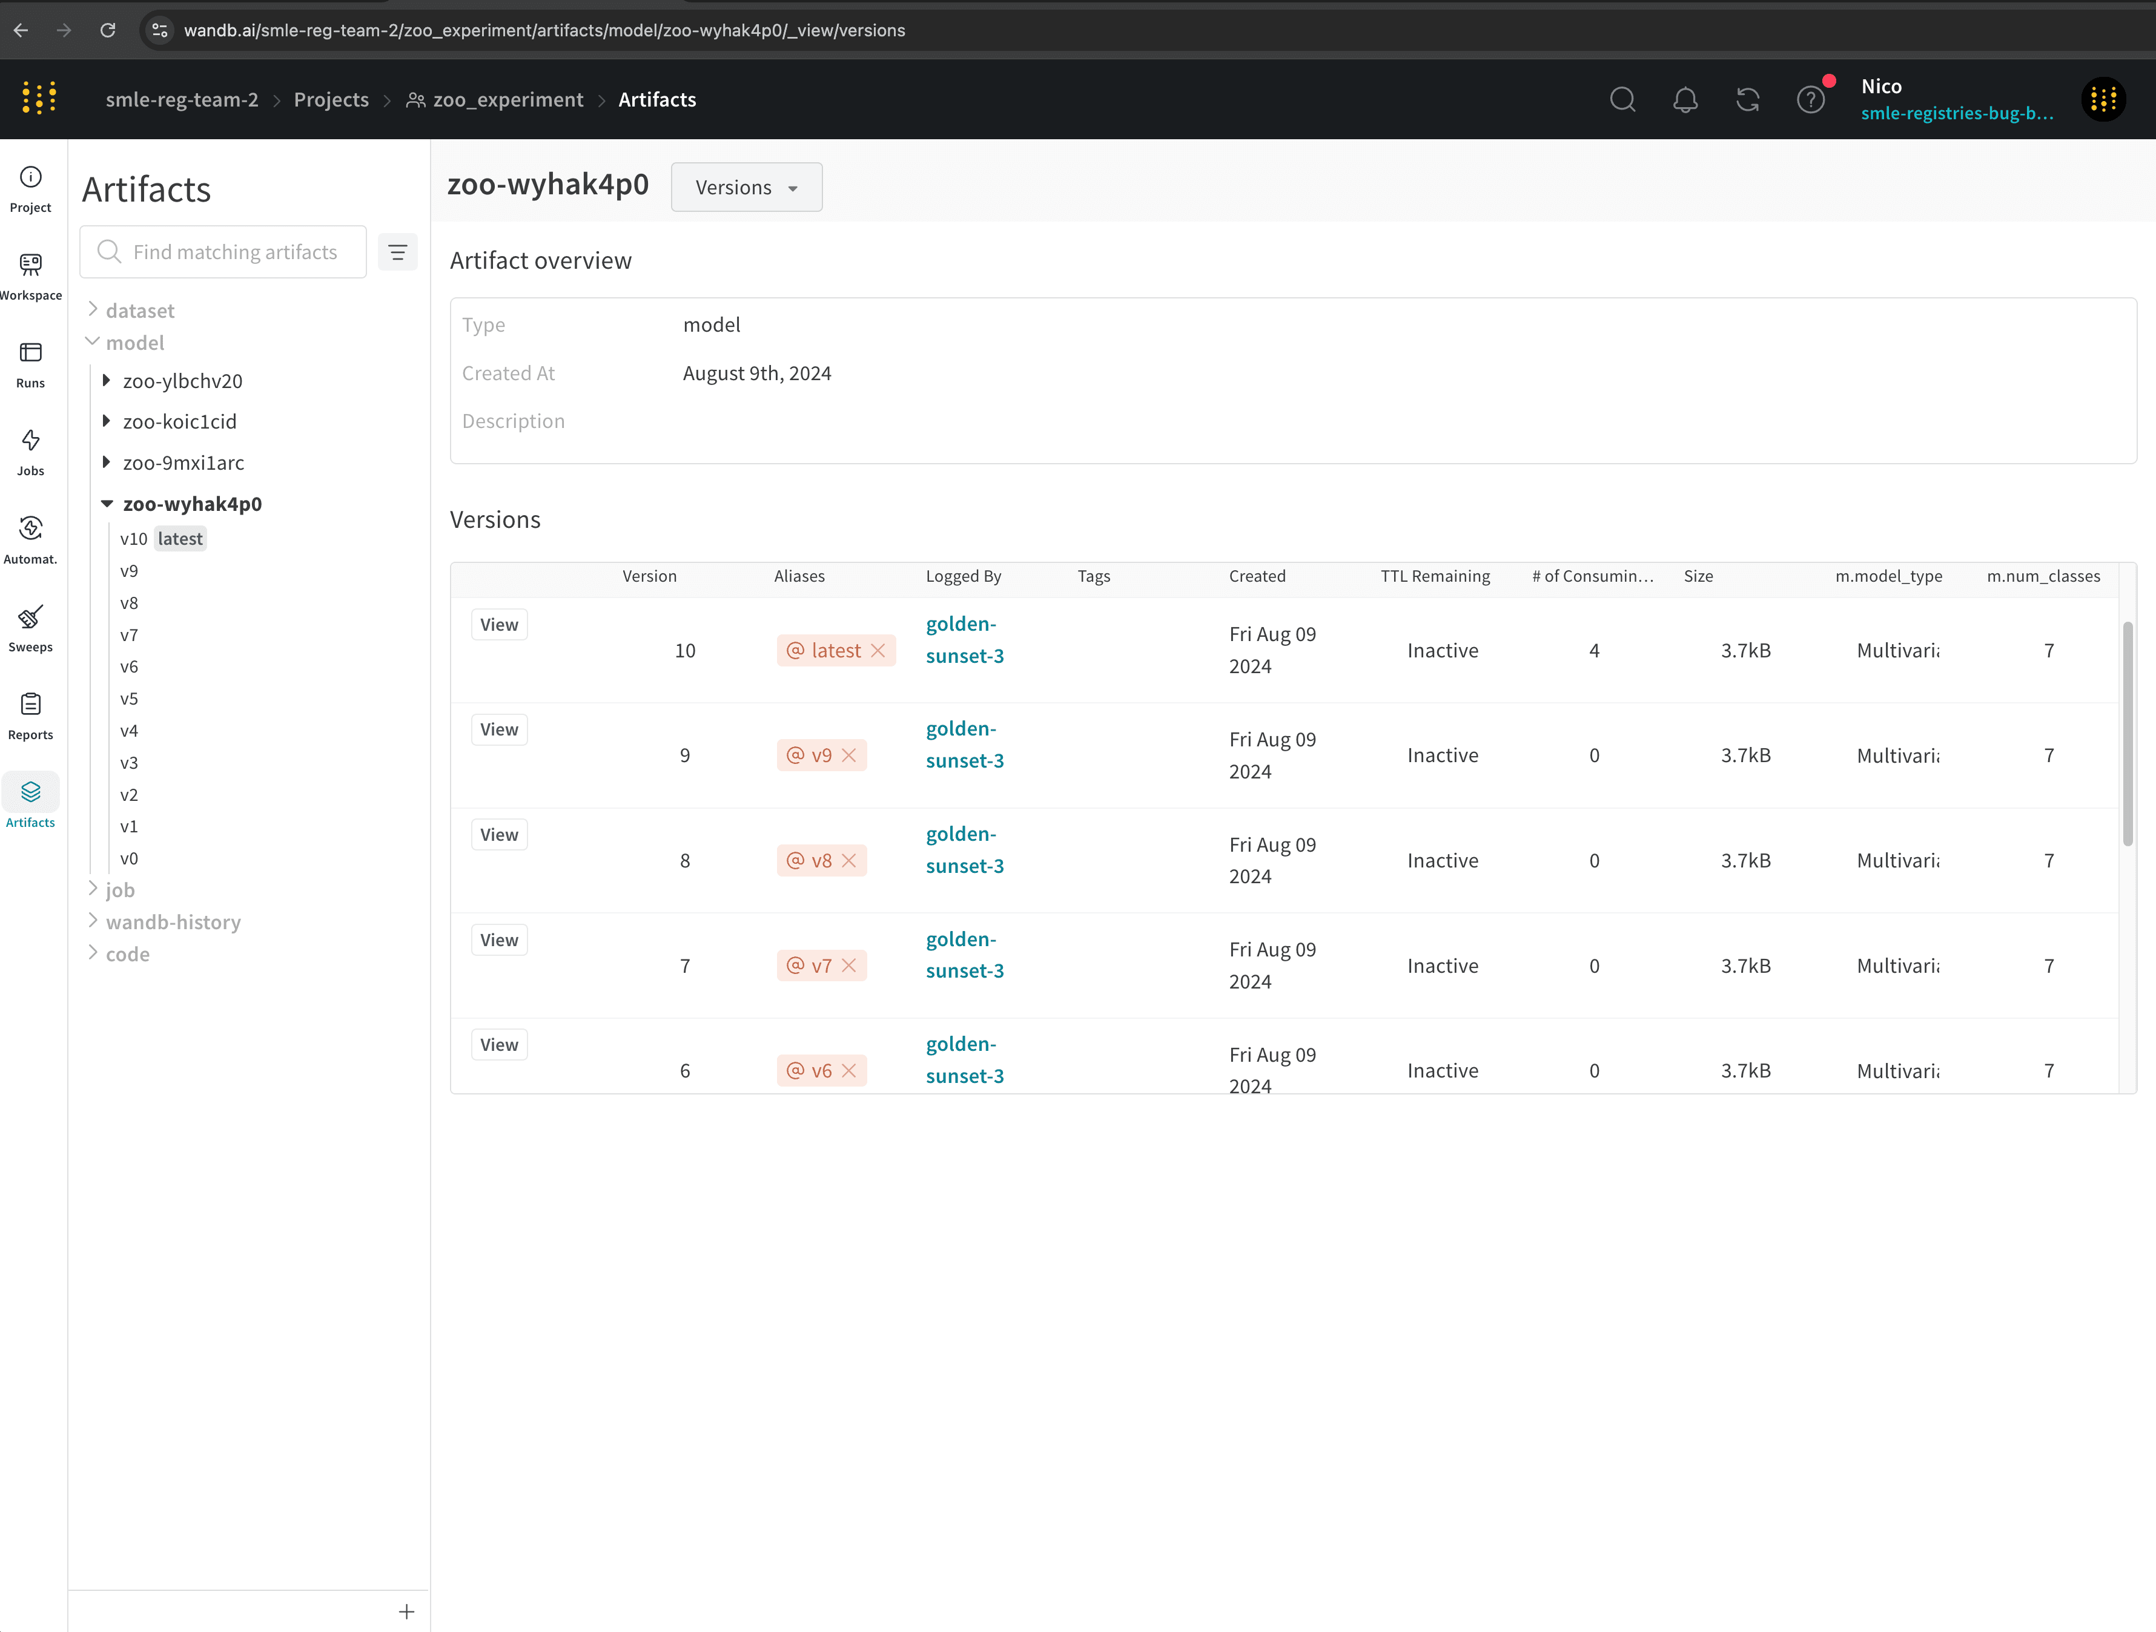Click the search magnifier in top bar
2156x1632 pixels.
point(1623,99)
